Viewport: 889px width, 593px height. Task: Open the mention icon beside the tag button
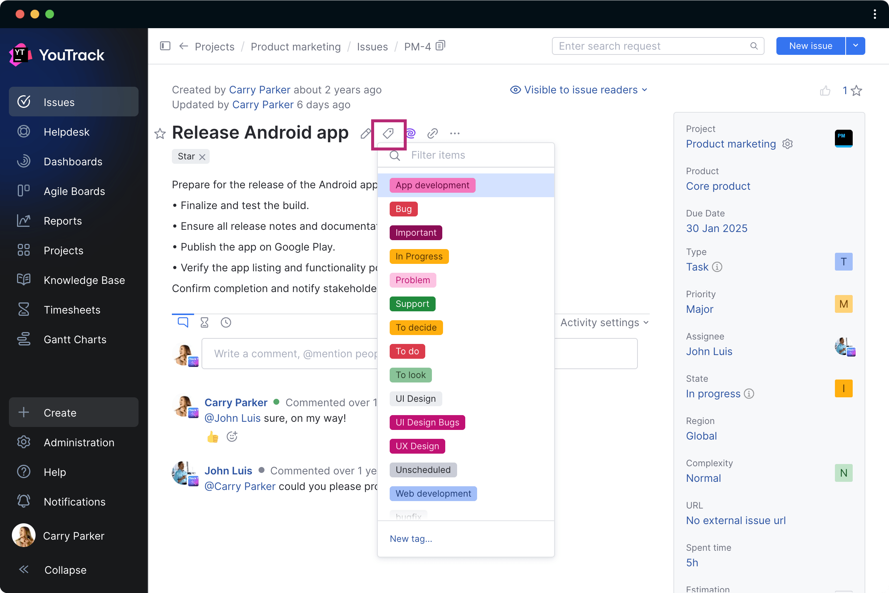pyautogui.click(x=410, y=133)
